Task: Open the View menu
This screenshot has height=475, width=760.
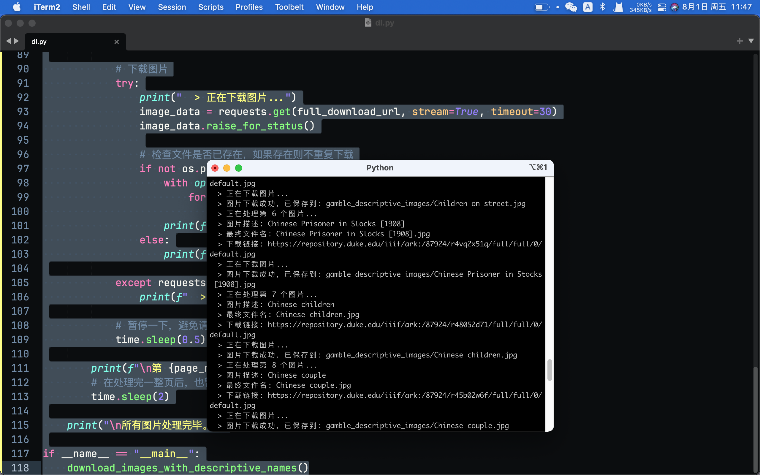Action: [x=137, y=7]
